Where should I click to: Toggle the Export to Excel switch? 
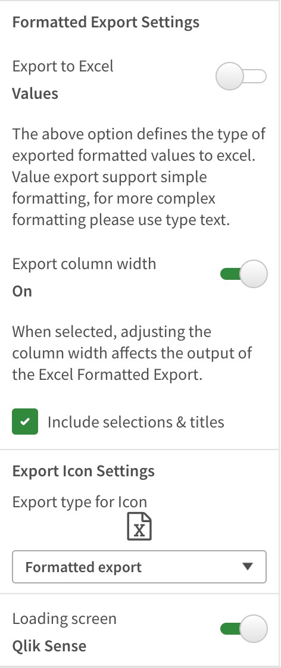(241, 77)
